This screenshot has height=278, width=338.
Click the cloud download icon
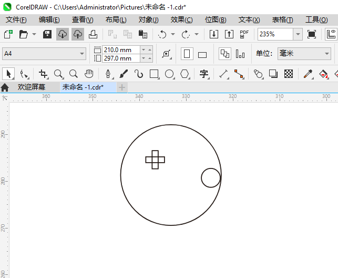click(63, 34)
